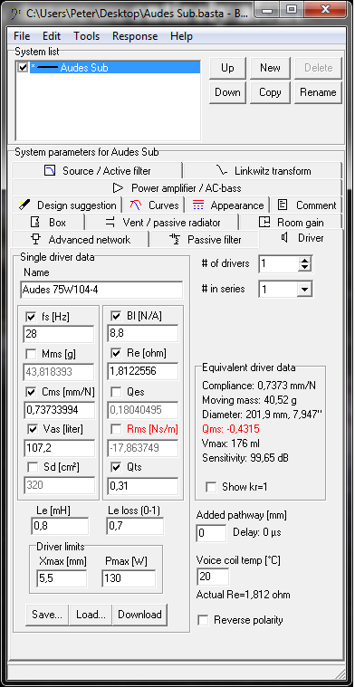Open the File menu
Viewport: 355px width, 687px height.
[22, 36]
